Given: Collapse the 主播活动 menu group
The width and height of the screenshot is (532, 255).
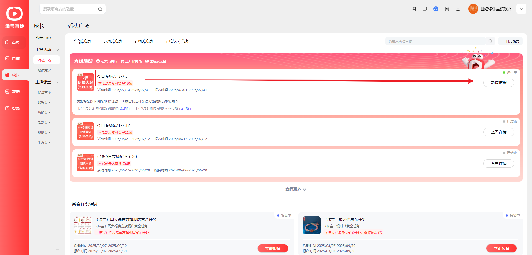Looking at the screenshot, I should (58, 50).
